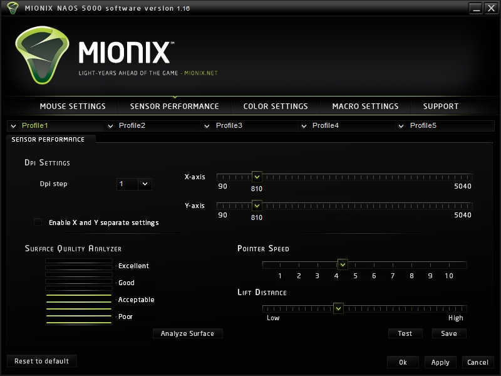The height and width of the screenshot is (376, 501).
Task: Click the Save button
Action: [449, 333]
